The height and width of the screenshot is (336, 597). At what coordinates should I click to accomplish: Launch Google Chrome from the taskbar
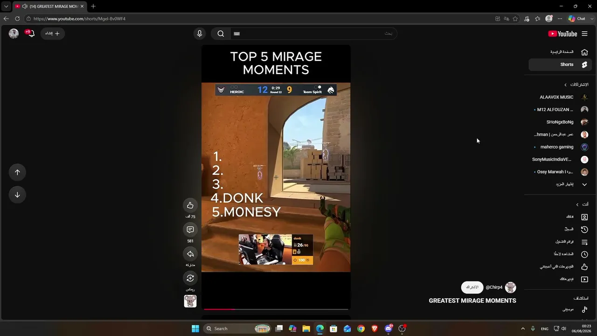[361, 329]
